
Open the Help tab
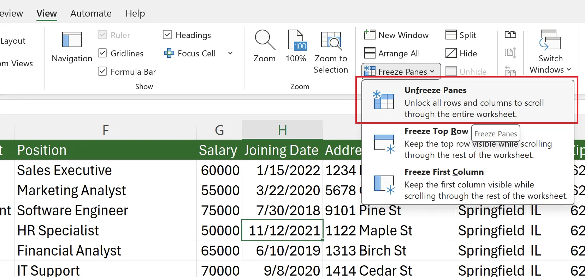pyautogui.click(x=135, y=13)
